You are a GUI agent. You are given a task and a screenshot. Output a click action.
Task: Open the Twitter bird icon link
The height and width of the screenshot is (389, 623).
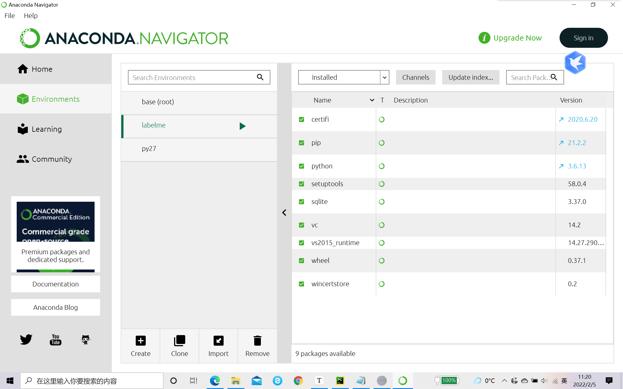click(x=26, y=339)
